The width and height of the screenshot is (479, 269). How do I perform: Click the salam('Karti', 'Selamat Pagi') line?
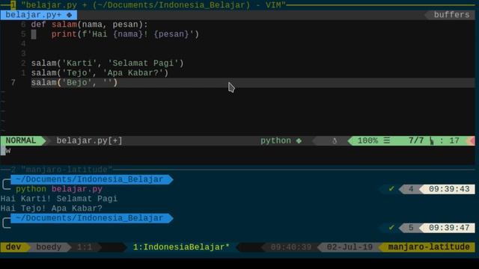107,63
